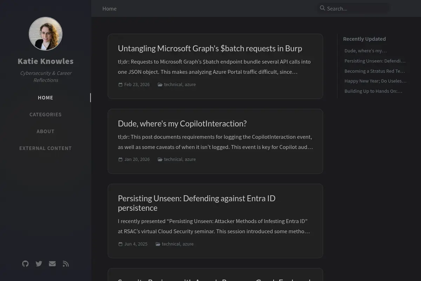421x281 pixels.
Task: Click Katie Knowles' profile avatar
Action: 46,34
